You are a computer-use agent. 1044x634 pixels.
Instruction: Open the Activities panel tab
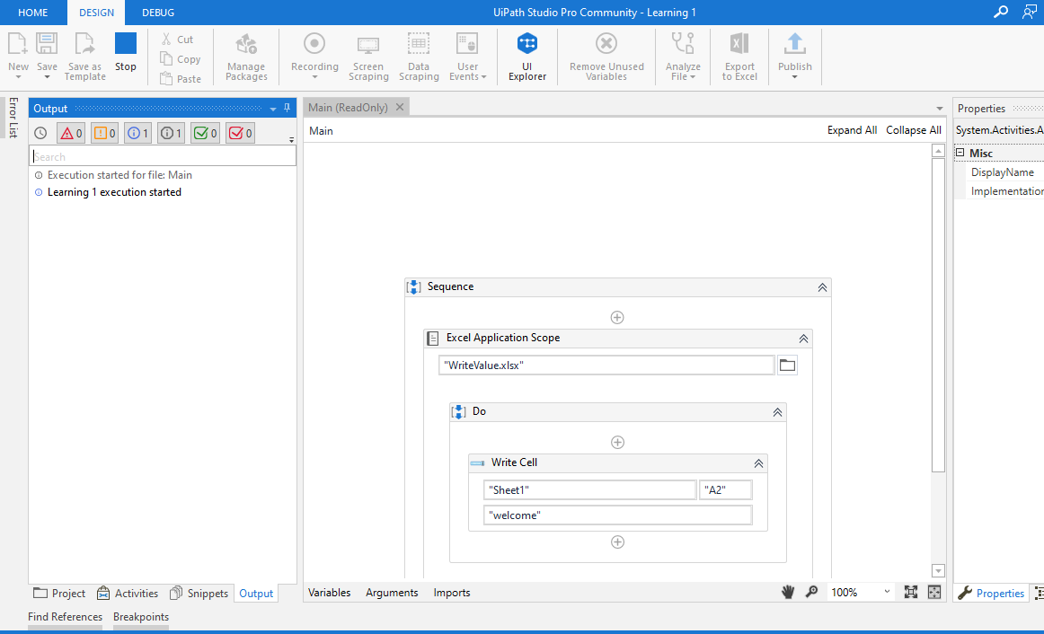128,594
